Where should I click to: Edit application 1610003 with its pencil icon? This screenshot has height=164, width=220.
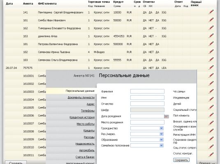(211, 91)
